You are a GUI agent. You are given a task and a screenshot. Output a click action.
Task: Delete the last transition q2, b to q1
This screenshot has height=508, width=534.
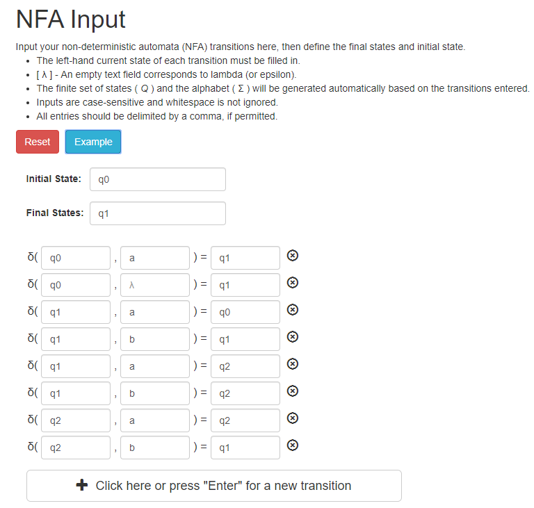[293, 445]
